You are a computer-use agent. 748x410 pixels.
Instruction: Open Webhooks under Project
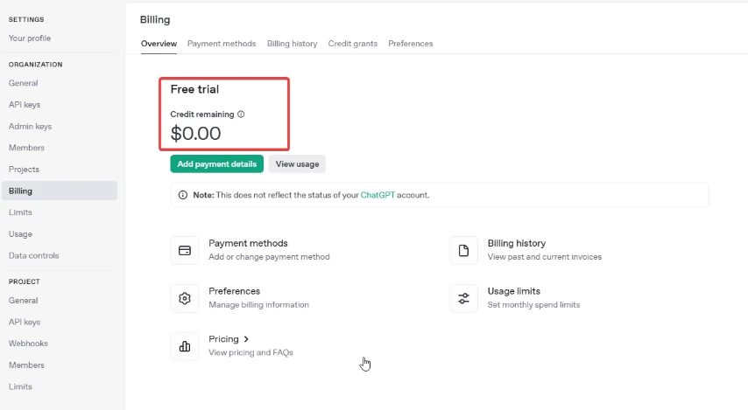[x=28, y=344]
